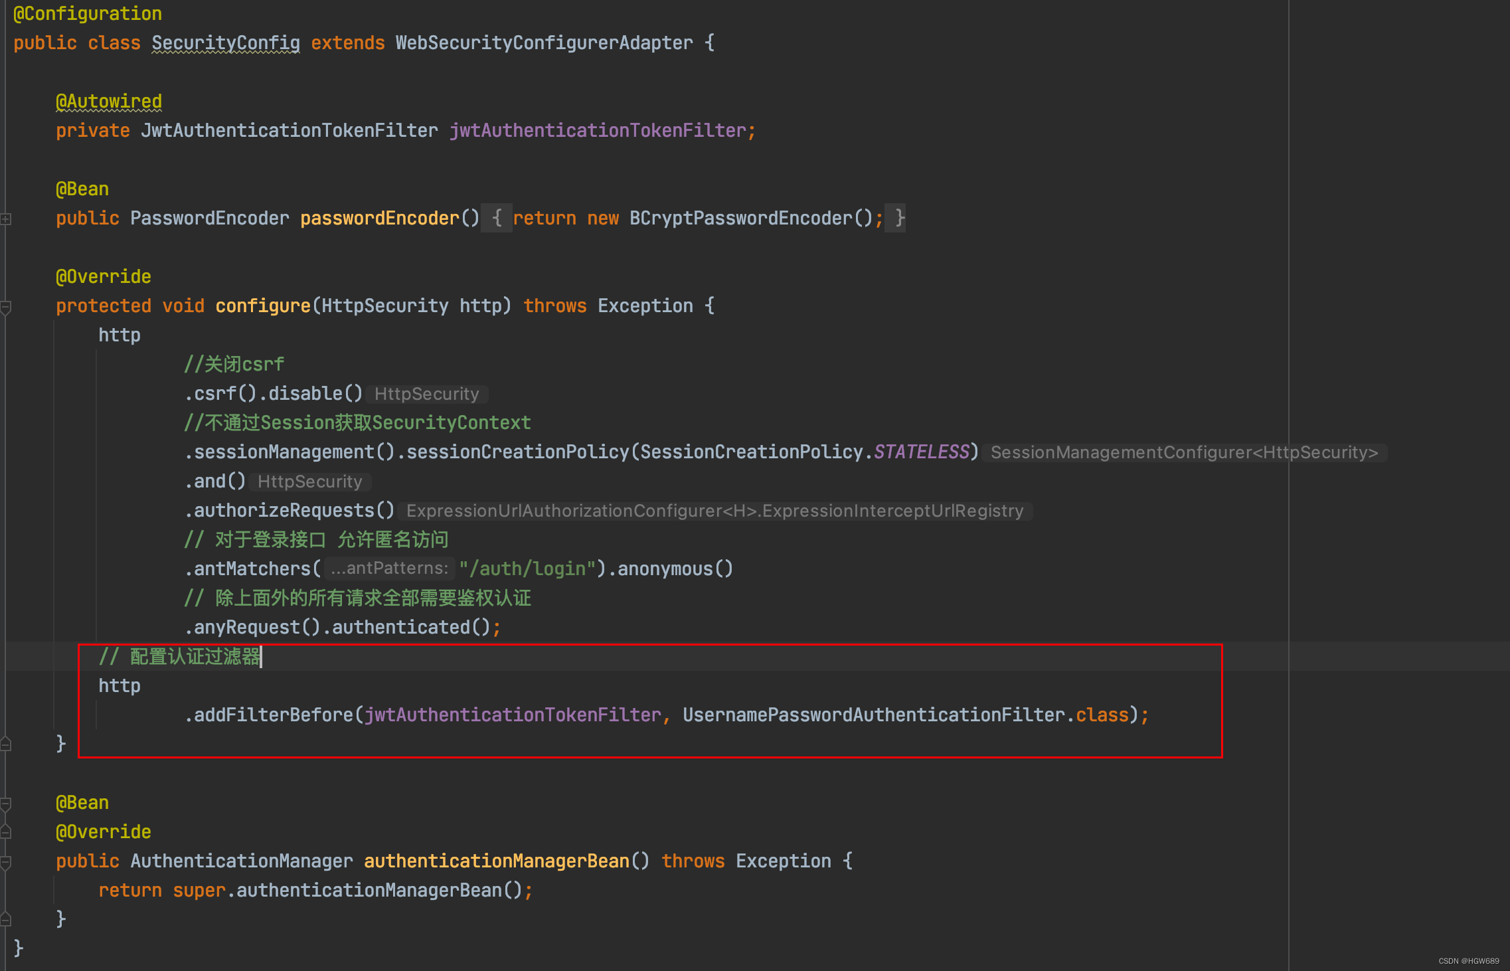
Task: Click HttpSecurity inlay hint after disable()
Action: point(426,394)
